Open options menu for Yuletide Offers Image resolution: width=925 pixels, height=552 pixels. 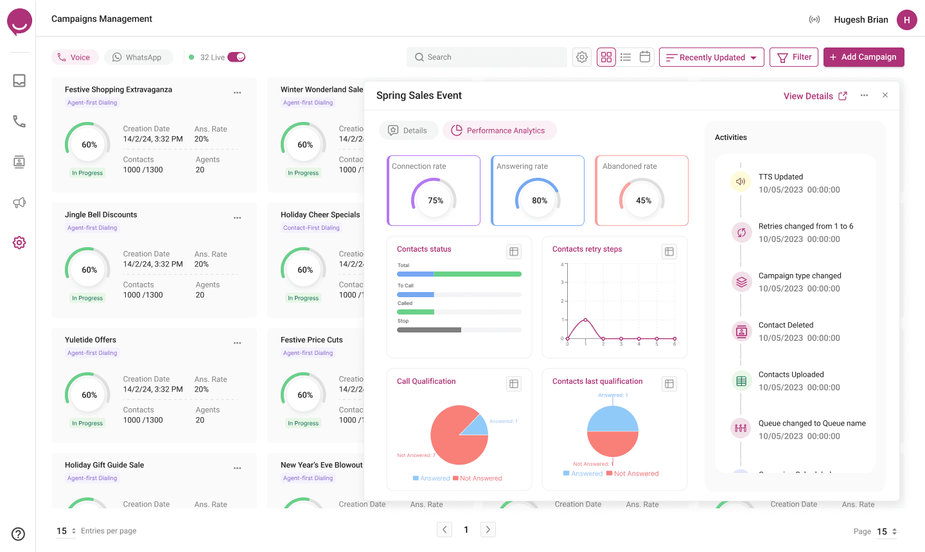[238, 343]
